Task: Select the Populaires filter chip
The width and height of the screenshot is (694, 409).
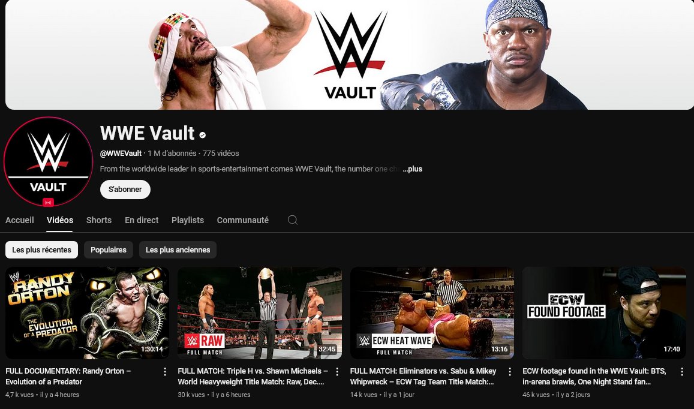Action: 109,249
